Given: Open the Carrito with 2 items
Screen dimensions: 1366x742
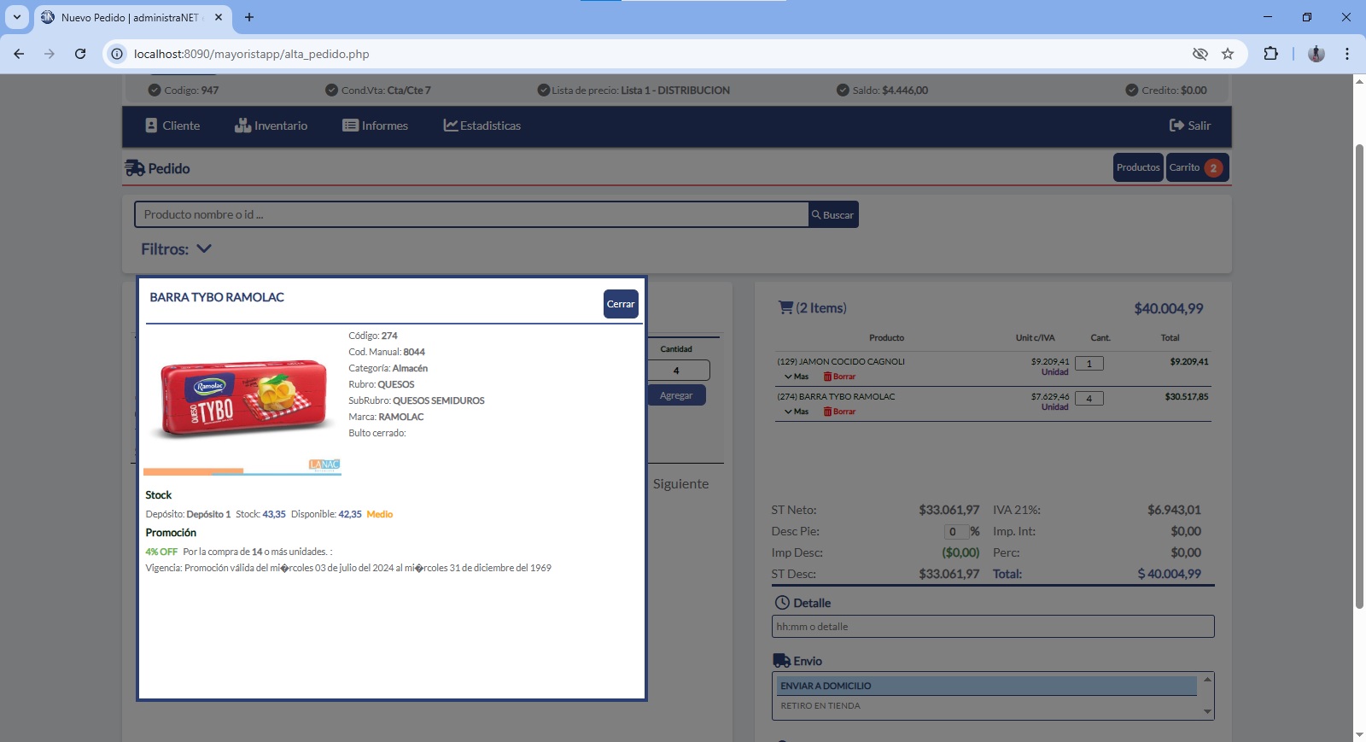Looking at the screenshot, I should (x=1197, y=167).
